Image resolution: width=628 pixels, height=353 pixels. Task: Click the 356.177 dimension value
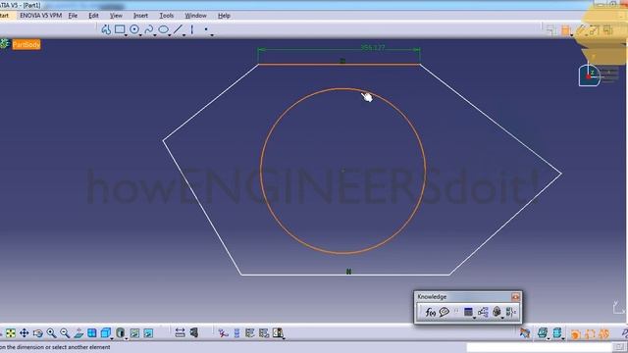(373, 47)
